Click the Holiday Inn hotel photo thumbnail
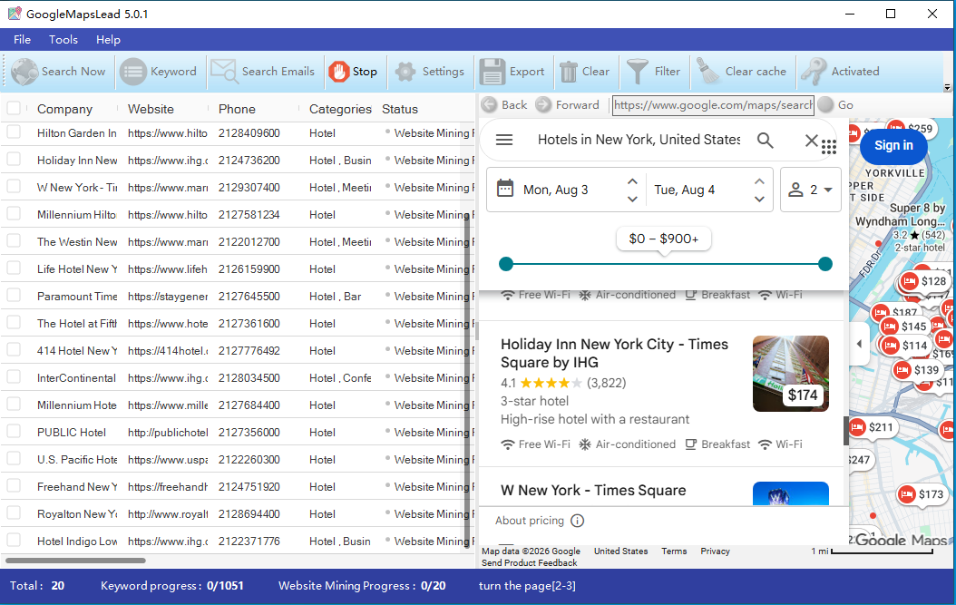 pos(790,373)
